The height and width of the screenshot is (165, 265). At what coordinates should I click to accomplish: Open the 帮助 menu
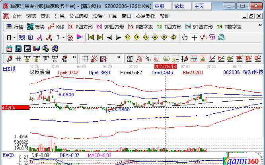[165, 16]
